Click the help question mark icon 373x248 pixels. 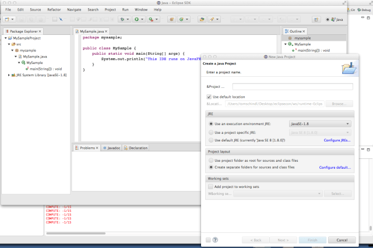pyautogui.click(x=215, y=239)
